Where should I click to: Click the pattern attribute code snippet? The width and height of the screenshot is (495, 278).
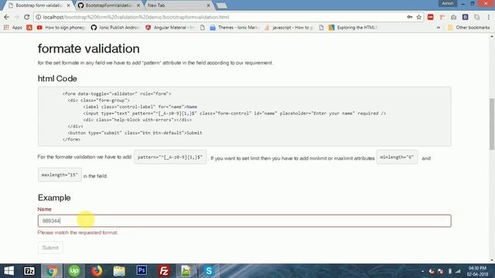[x=170, y=157]
